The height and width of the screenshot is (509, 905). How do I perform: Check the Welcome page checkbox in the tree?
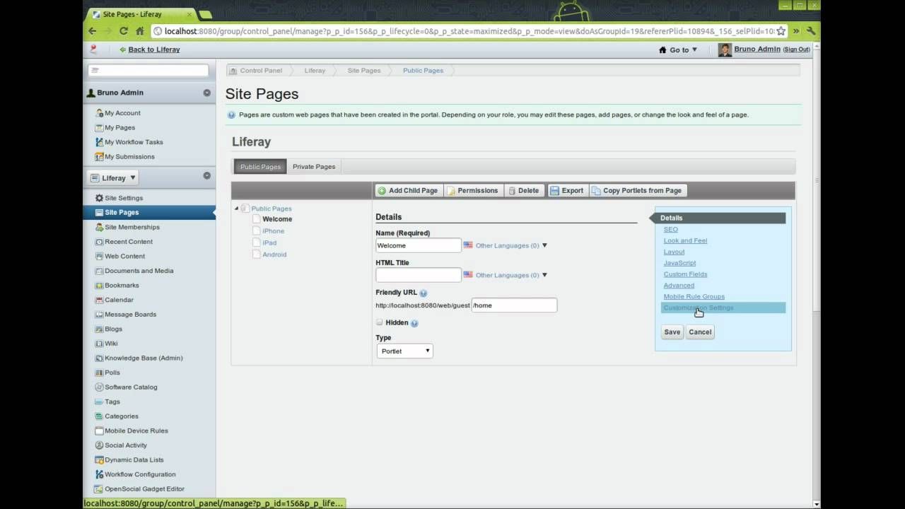pyautogui.click(x=256, y=218)
